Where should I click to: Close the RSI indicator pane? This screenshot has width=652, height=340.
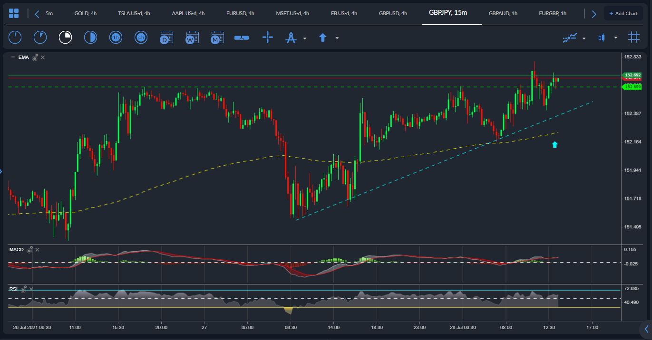[31, 289]
